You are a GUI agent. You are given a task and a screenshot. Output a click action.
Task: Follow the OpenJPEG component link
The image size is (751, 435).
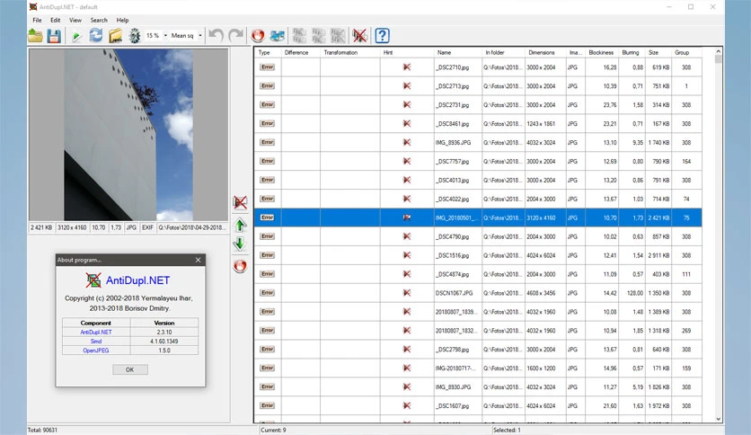tap(96, 351)
